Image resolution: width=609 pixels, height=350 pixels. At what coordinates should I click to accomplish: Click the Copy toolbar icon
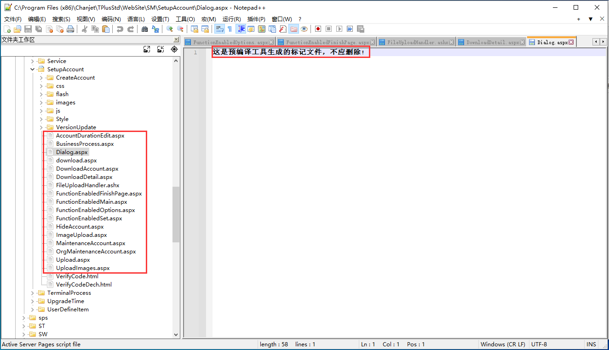pyautogui.click(x=95, y=29)
